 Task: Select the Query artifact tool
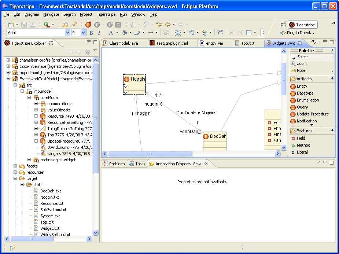(x=302, y=107)
